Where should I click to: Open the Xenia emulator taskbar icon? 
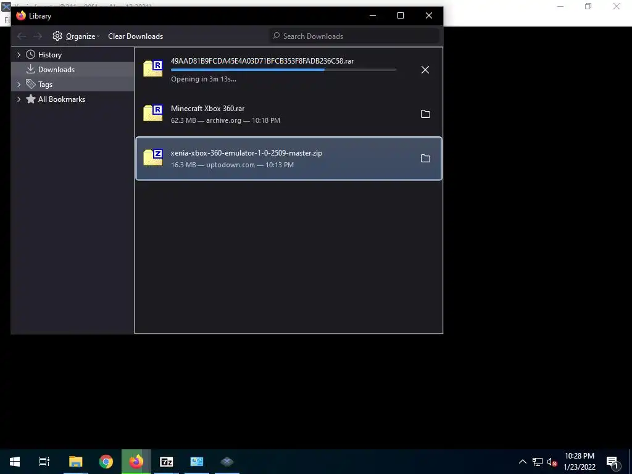227,462
